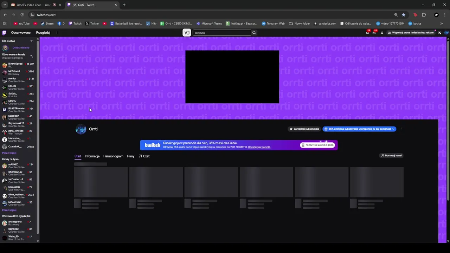
Task: Open browser extensions puzzle icon
Action: coord(424,15)
